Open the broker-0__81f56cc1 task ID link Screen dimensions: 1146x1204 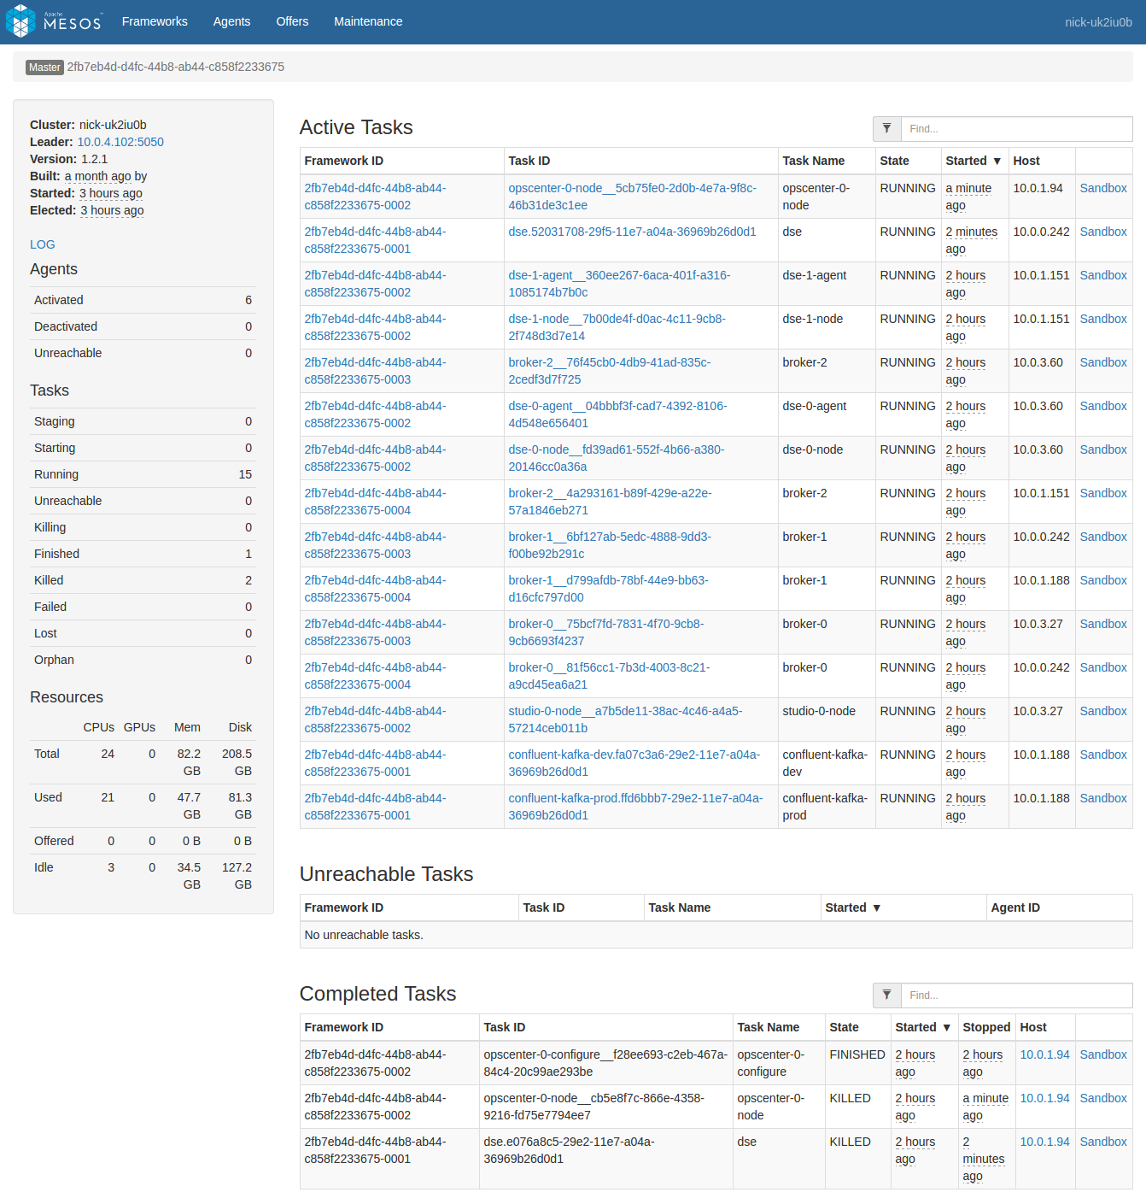pyautogui.click(x=610, y=676)
